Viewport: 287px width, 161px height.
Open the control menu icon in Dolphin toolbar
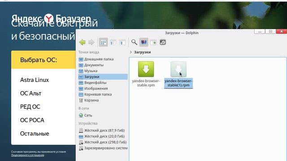pos(163,42)
